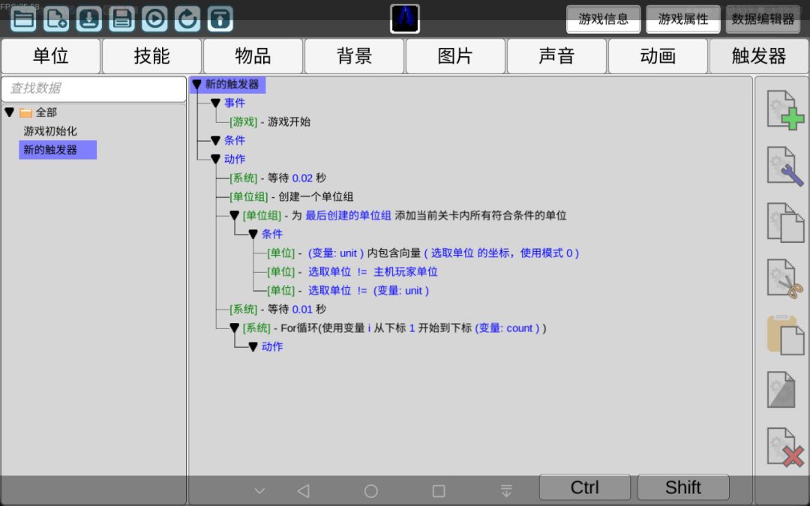Image resolution: width=810 pixels, height=506 pixels.
Task: Click the import download icon in toolbar
Action: click(x=88, y=19)
